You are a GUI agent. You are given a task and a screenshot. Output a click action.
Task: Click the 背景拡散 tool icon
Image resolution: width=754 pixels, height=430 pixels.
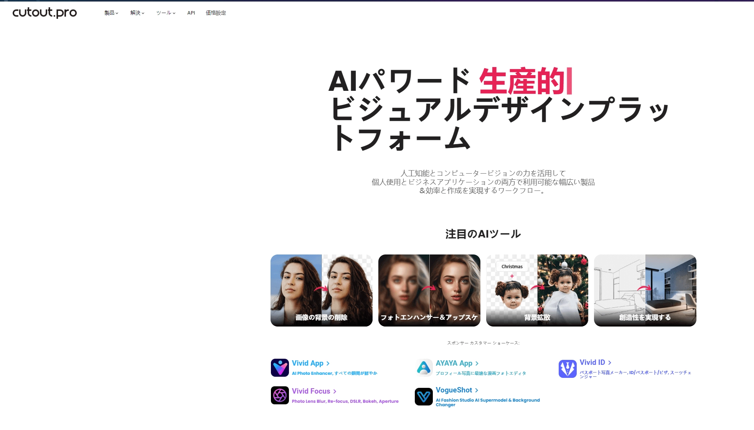[538, 290]
